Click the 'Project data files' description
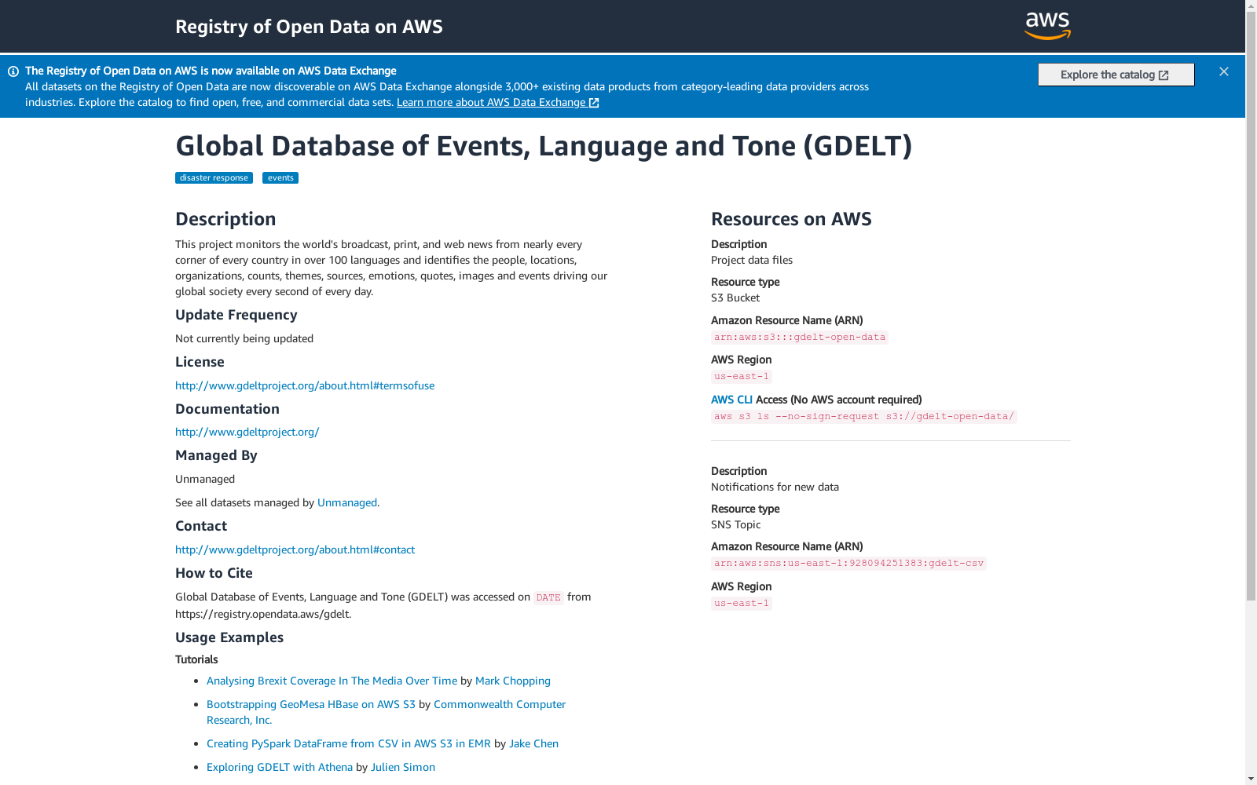This screenshot has width=1257, height=785. tap(752, 260)
